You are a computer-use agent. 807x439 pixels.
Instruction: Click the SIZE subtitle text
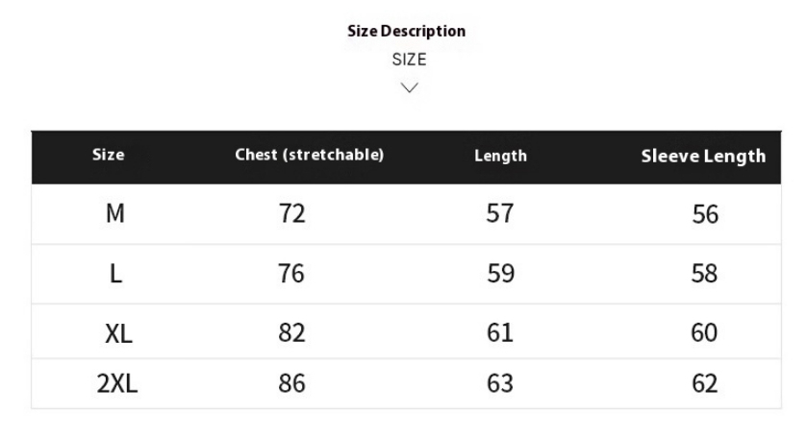pos(409,60)
